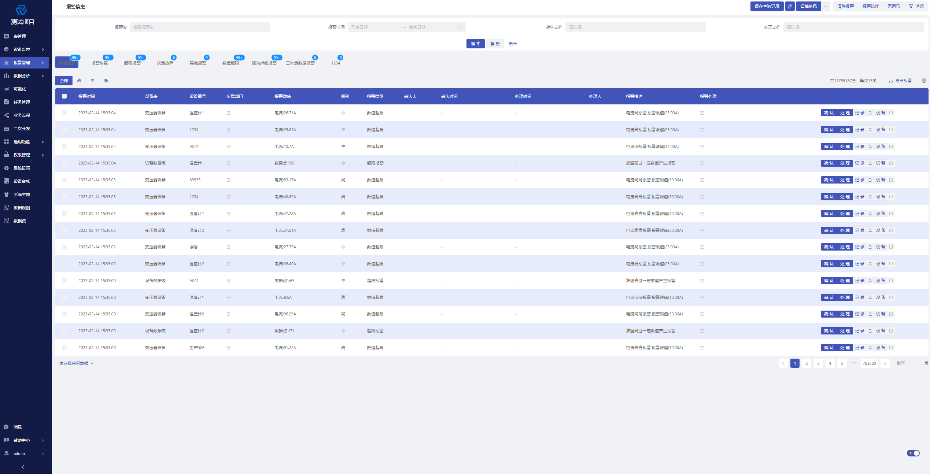Check the row with 数据点1:98
This screenshot has width=930, height=474.
64,163
